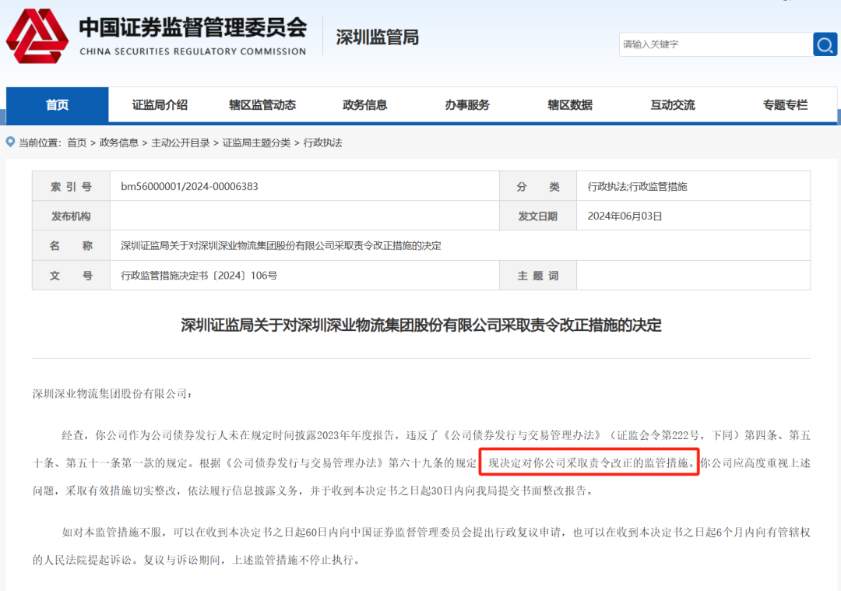Go to 政务信息 breadcrumb link
Screen dimensions: 841x591
click(x=119, y=142)
